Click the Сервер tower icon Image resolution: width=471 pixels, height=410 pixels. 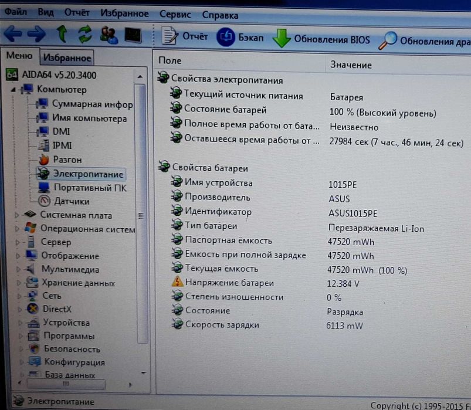[31, 242]
